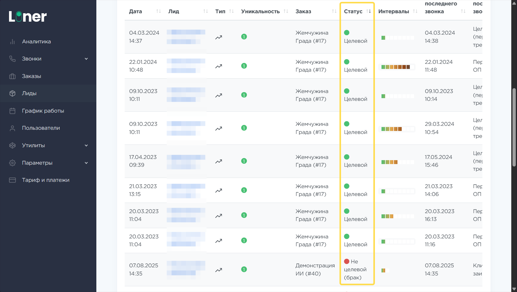Screen dimensions: 517x292
Task: Click the card icon for Тариф и платежи
Action: click(x=12, y=180)
